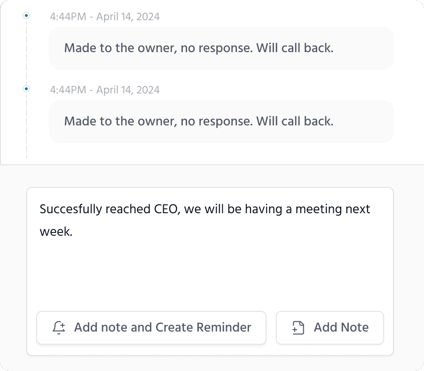Click the lower 4:44PM - April 14, 2024 timestamp
Viewport: 424px width, 371px height.
[105, 90]
